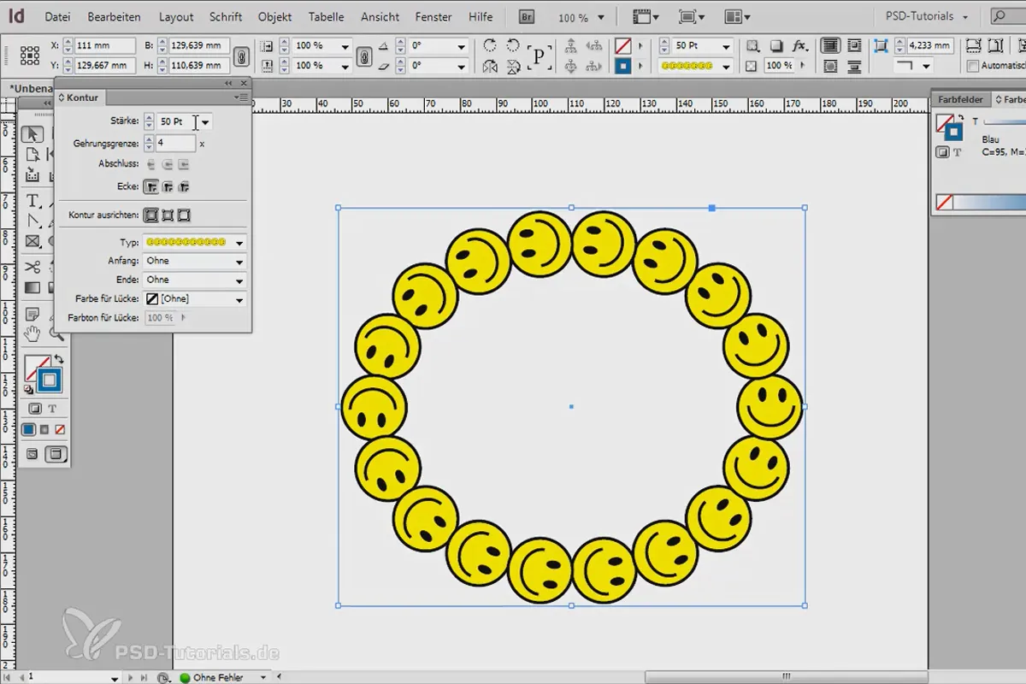Open the Layout menu
The width and height of the screenshot is (1026, 684).
coord(176,16)
